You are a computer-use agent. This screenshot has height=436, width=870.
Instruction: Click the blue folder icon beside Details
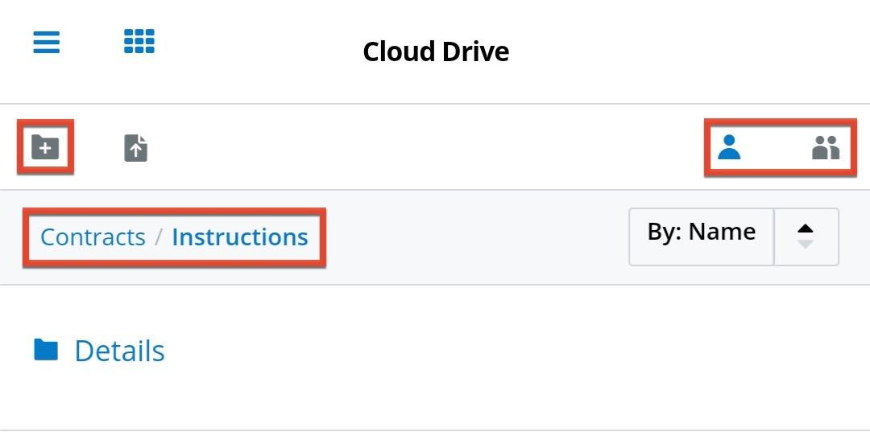click(x=46, y=350)
